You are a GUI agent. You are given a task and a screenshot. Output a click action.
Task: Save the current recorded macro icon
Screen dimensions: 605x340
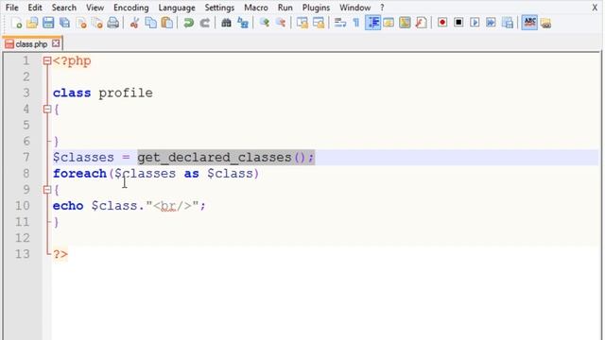[x=508, y=23]
